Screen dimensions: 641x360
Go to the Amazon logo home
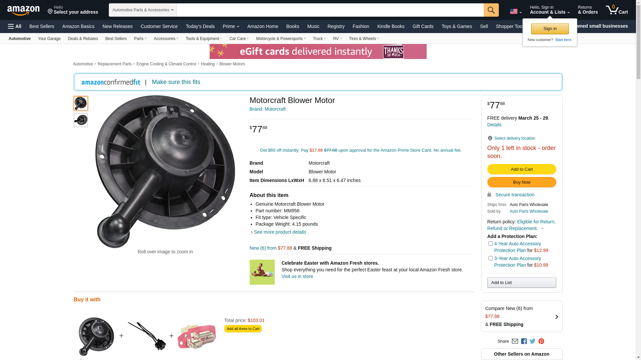[23, 10]
